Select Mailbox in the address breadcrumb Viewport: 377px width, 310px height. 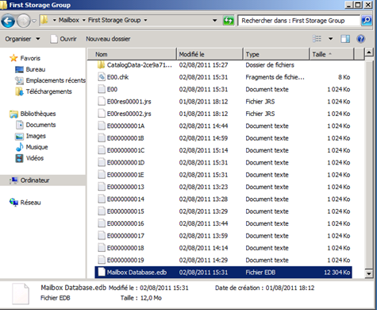click(x=69, y=20)
